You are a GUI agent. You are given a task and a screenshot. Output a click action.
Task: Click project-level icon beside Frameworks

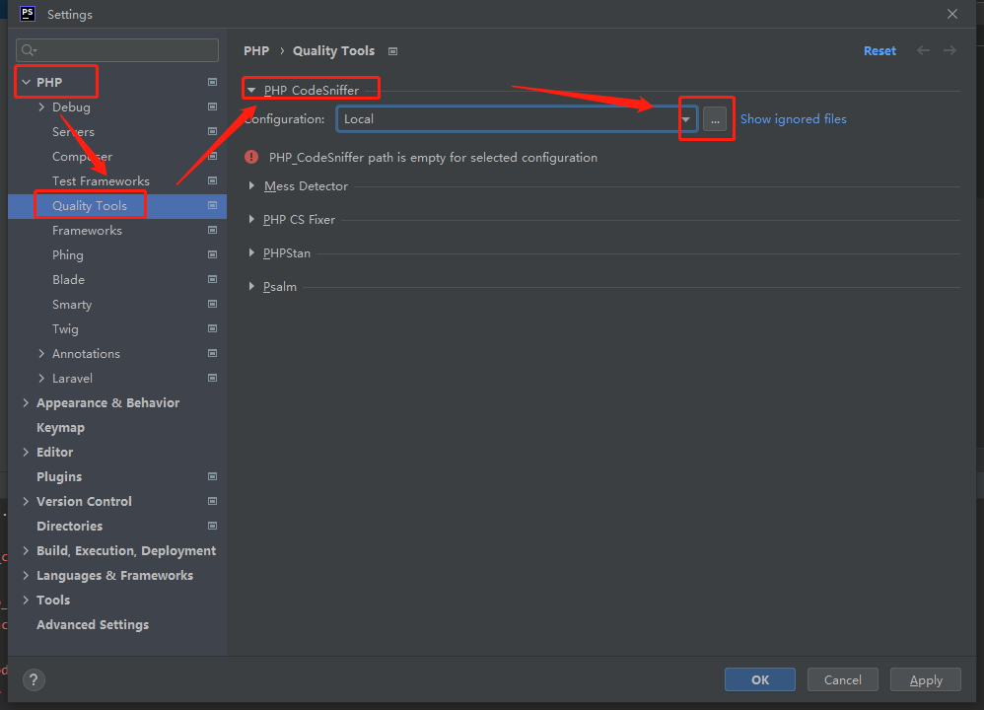pos(212,231)
